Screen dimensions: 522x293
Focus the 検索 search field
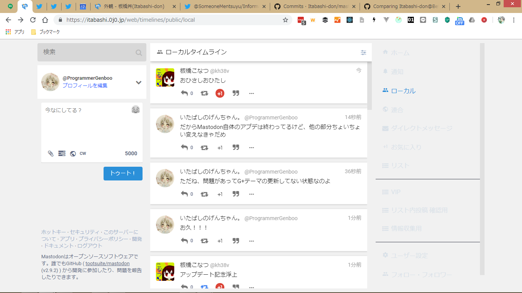[88, 52]
